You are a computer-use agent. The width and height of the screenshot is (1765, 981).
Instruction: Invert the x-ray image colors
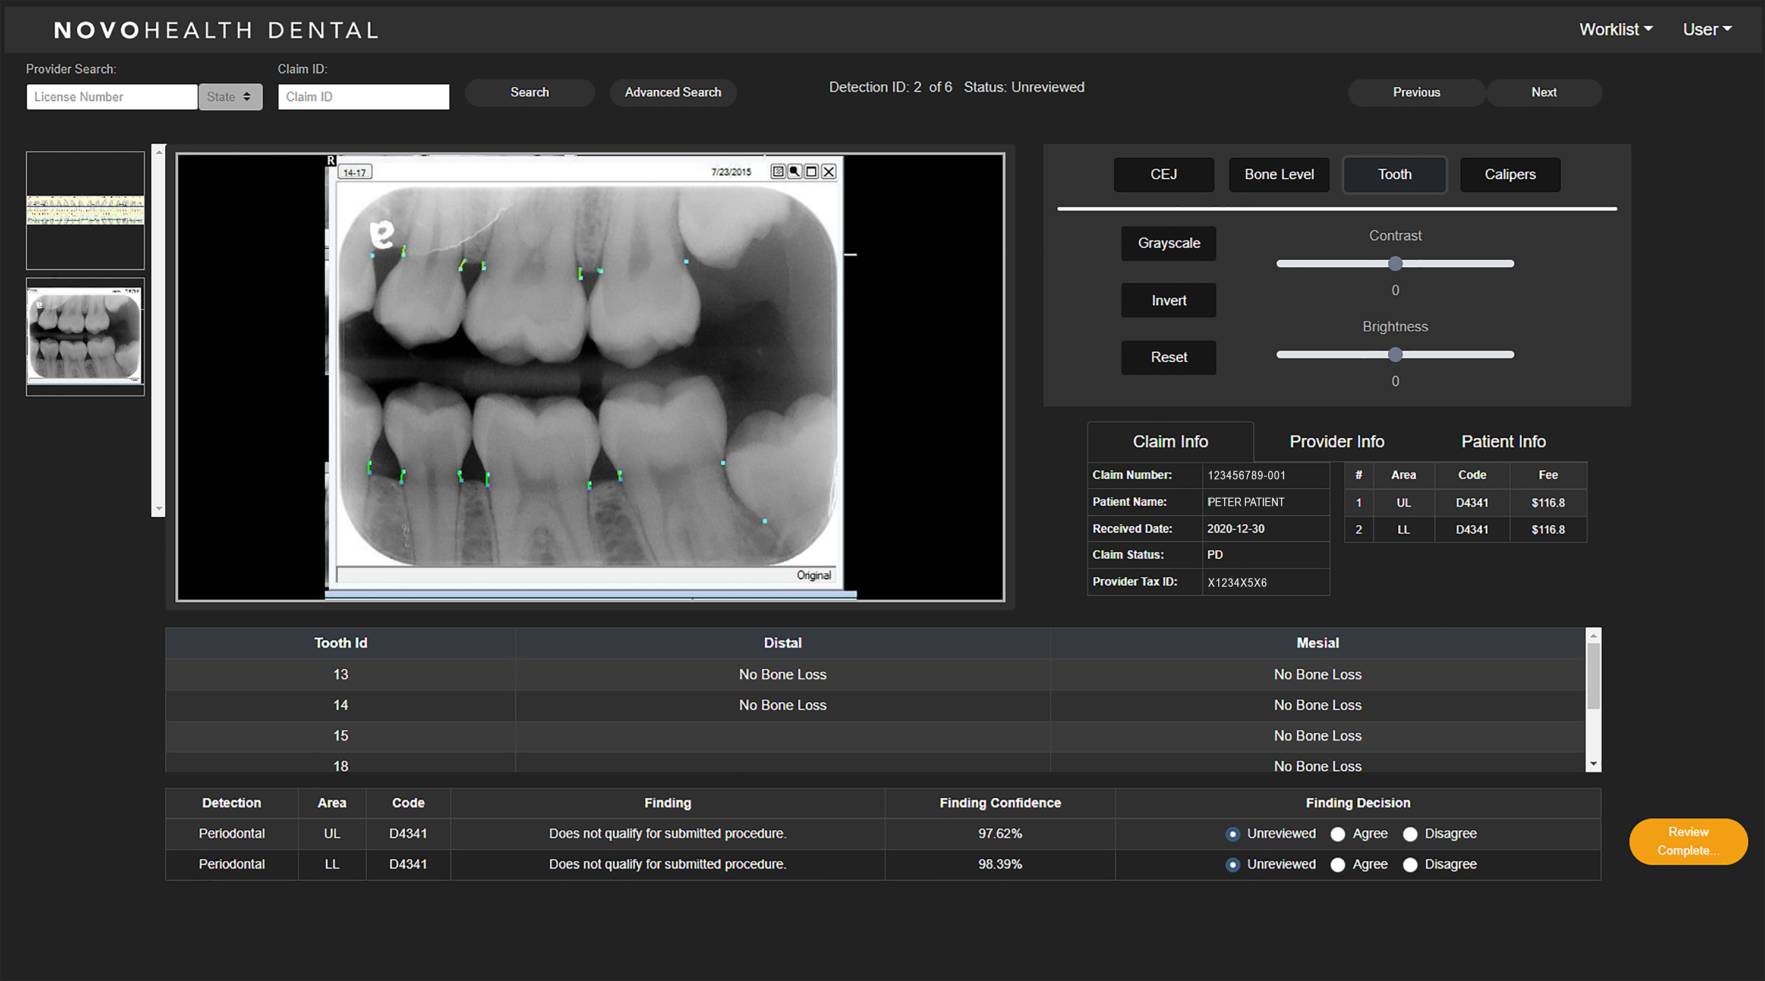(1169, 300)
